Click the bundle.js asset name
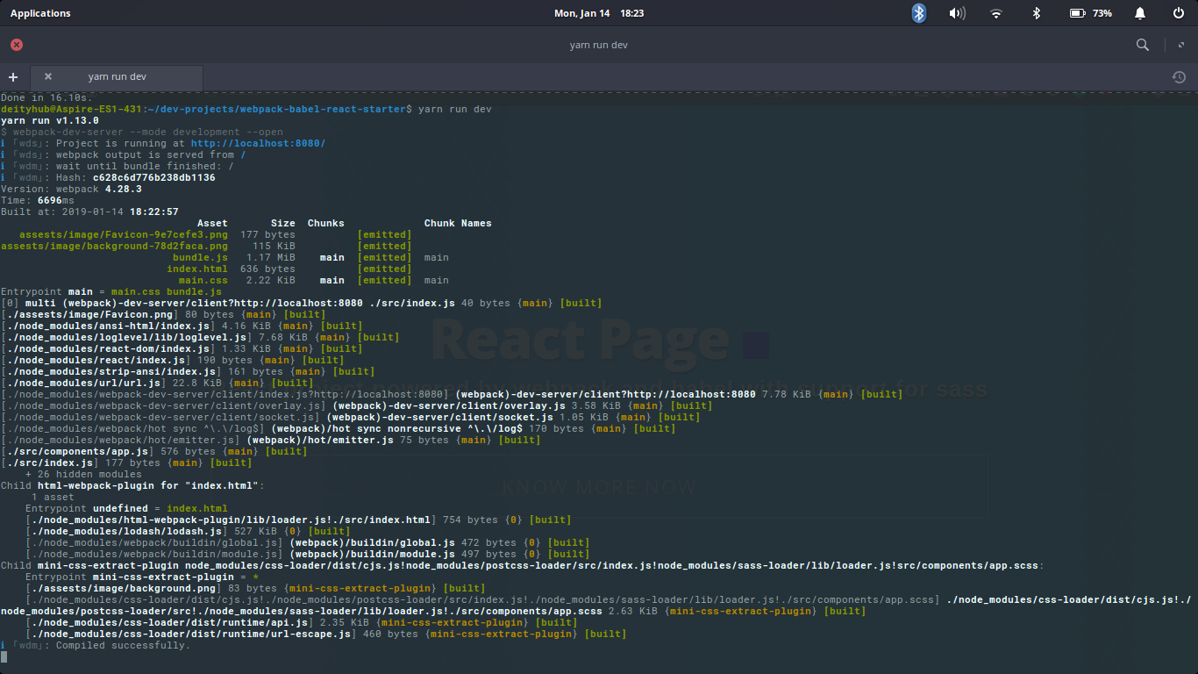 (200, 257)
